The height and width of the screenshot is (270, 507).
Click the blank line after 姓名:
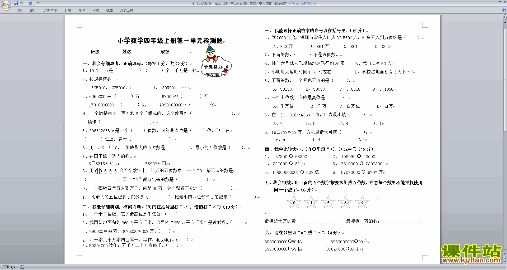(x=145, y=52)
